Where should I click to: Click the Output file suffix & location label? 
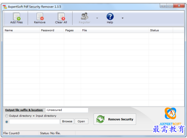[24, 110]
